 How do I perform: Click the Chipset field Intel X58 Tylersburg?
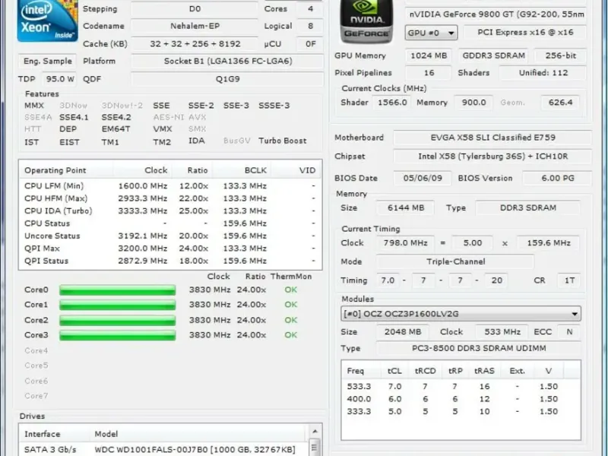click(492, 157)
